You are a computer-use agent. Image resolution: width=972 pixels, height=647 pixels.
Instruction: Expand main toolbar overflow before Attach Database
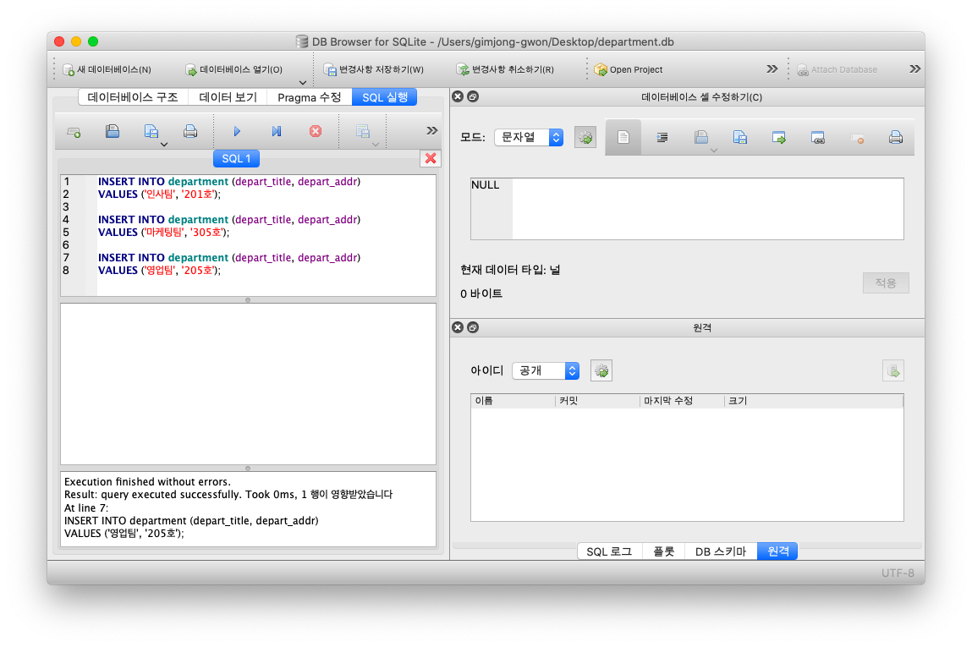[772, 69]
